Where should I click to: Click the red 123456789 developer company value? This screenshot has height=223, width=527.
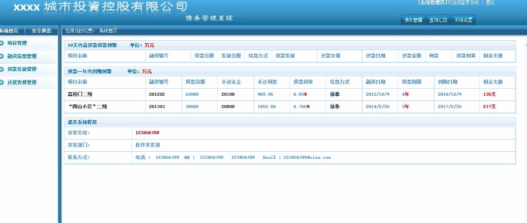(x=147, y=133)
